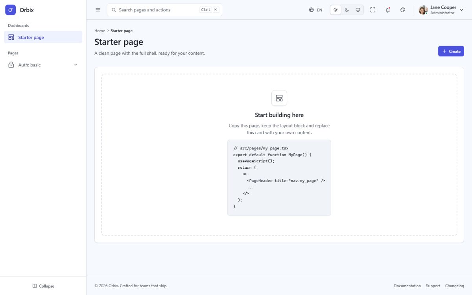Click Jane Cooper's avatar photo
472x295 pixels.
pos(423,10)
